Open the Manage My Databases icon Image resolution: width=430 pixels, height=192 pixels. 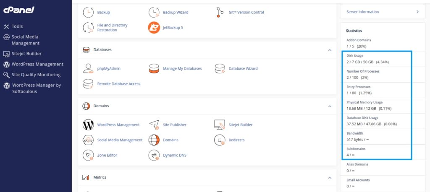[154, 68]
